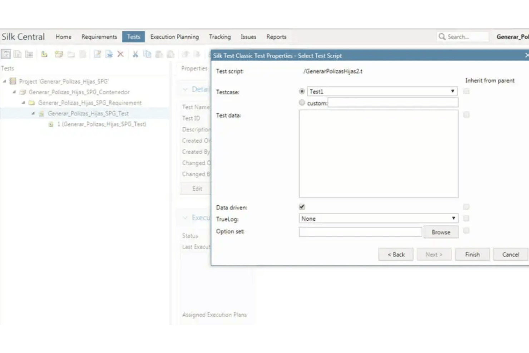Check Inherit from parent for Option set
This screenshot has width=529, height=353.
coord(466,231)
